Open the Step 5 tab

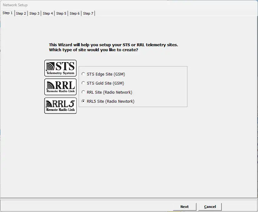(61, 13)
